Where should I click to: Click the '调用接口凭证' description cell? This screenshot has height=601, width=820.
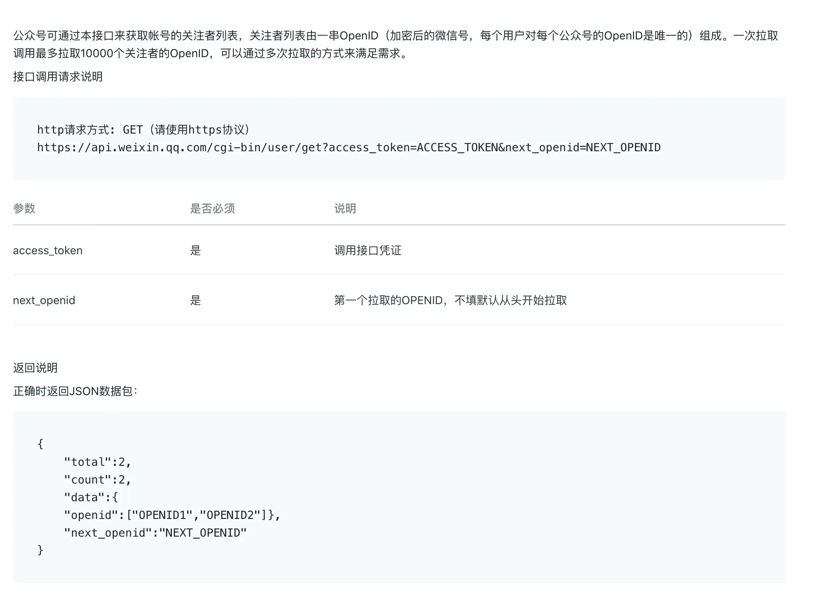[x=367, y=251]
